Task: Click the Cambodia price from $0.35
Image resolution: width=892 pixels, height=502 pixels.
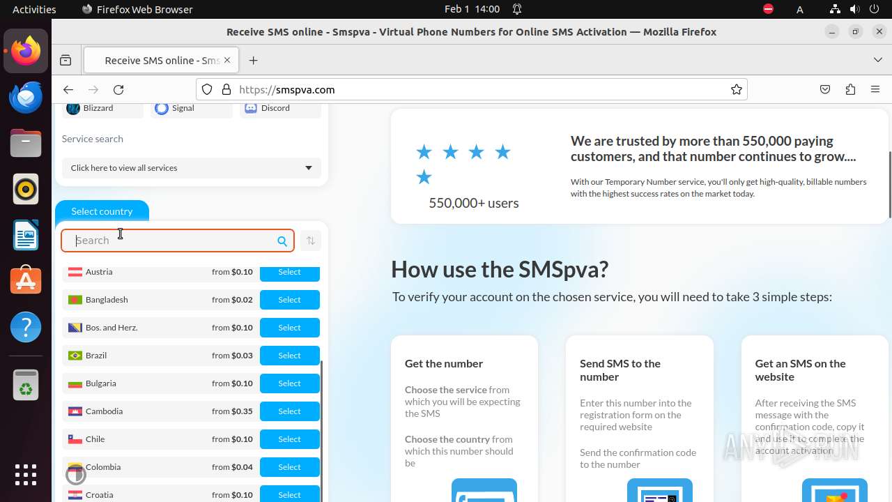Action: tap(232, 411)
